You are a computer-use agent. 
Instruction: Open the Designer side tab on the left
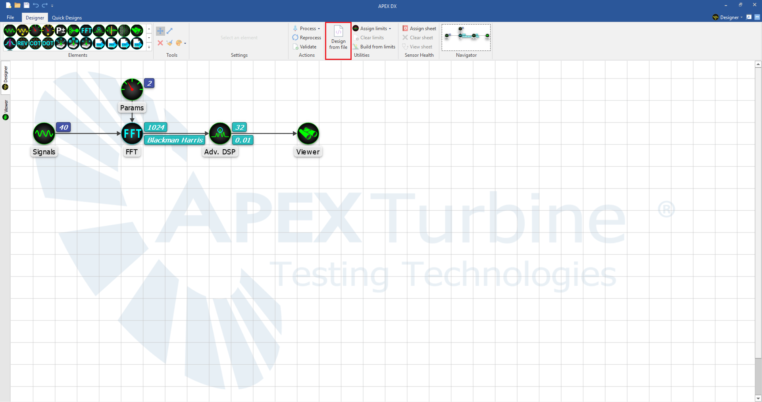point(6,78)
